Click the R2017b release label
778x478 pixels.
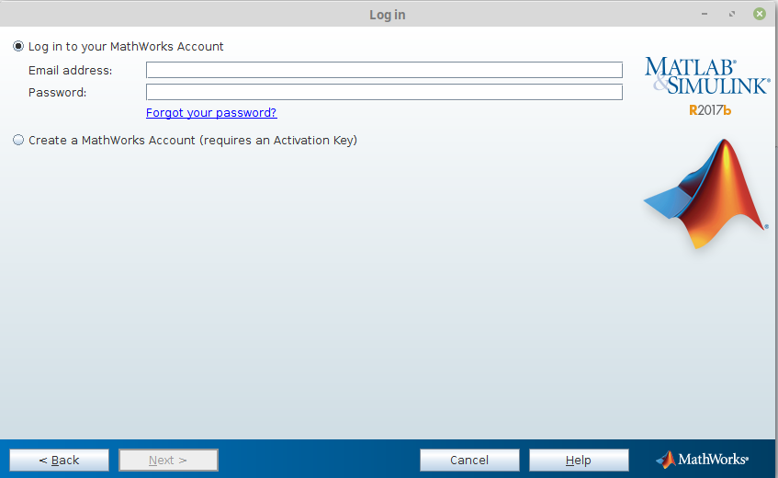click(x=710, y=110)
